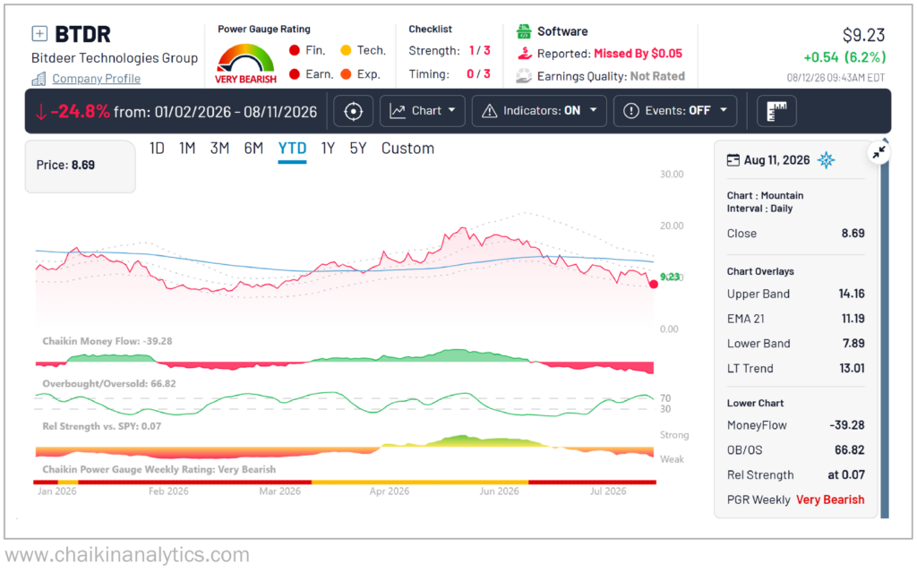Open the Company Profile link
The height and width of the screenshot is (572, 917).
96,79
